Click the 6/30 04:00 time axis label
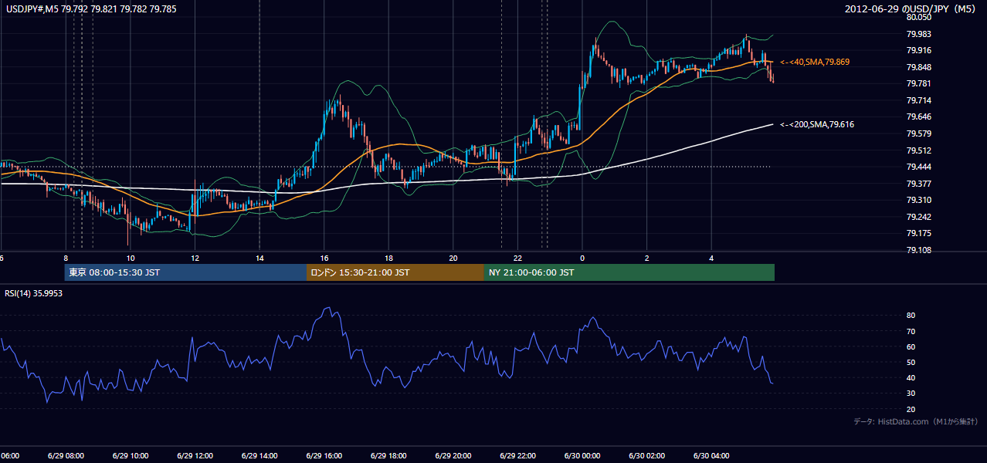987x463 pixels. 711,456
